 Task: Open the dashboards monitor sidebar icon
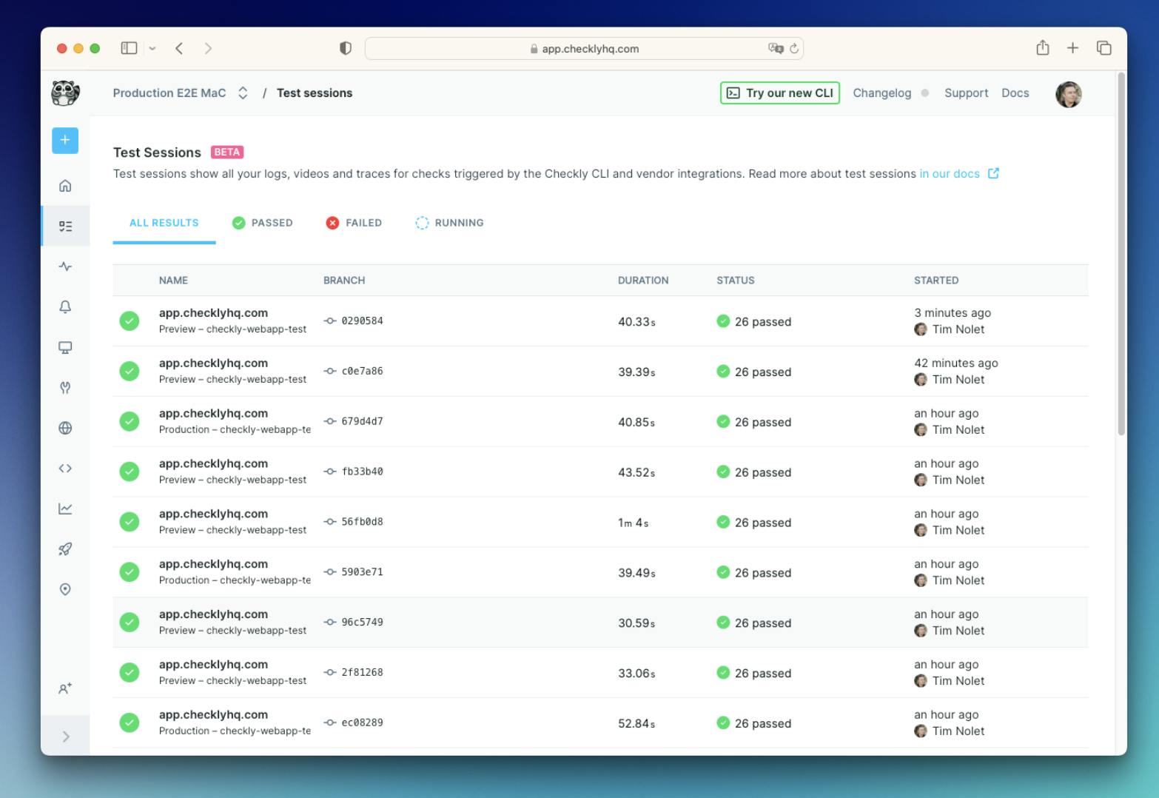pyautogui.click(x=65, y=347)
